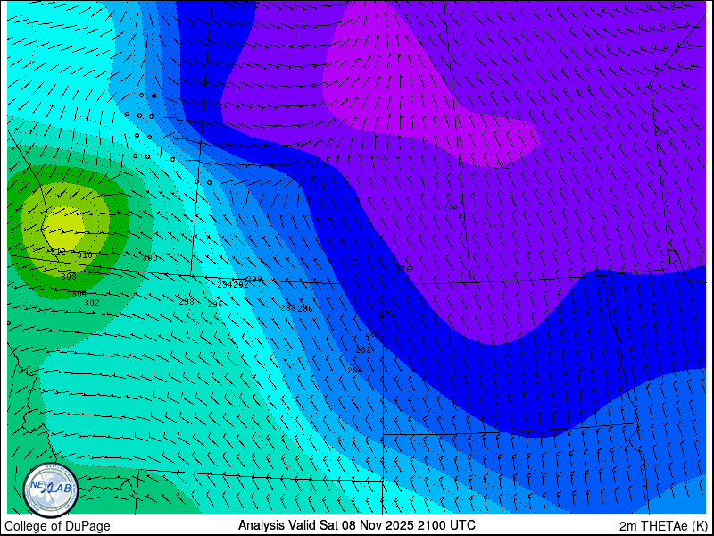
Task: Click the 306 contour label
Action: pyautogui.click(x=94, y=272)
